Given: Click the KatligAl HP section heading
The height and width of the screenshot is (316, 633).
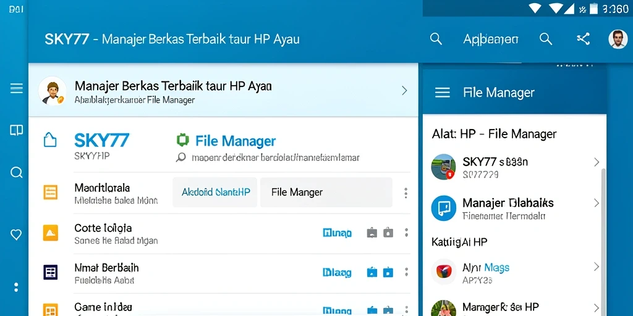Looking at the screenshot, I should pyautogui.click(x=459, y=242).
